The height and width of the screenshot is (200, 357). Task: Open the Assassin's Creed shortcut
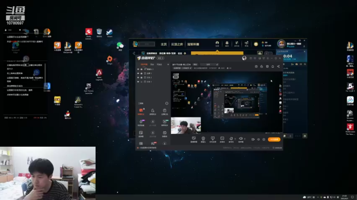tap(78, 102)
